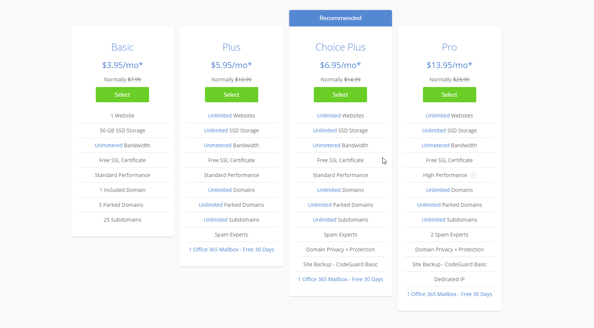Open Plus plan Office 365 Mailbox link

(231, 250)
